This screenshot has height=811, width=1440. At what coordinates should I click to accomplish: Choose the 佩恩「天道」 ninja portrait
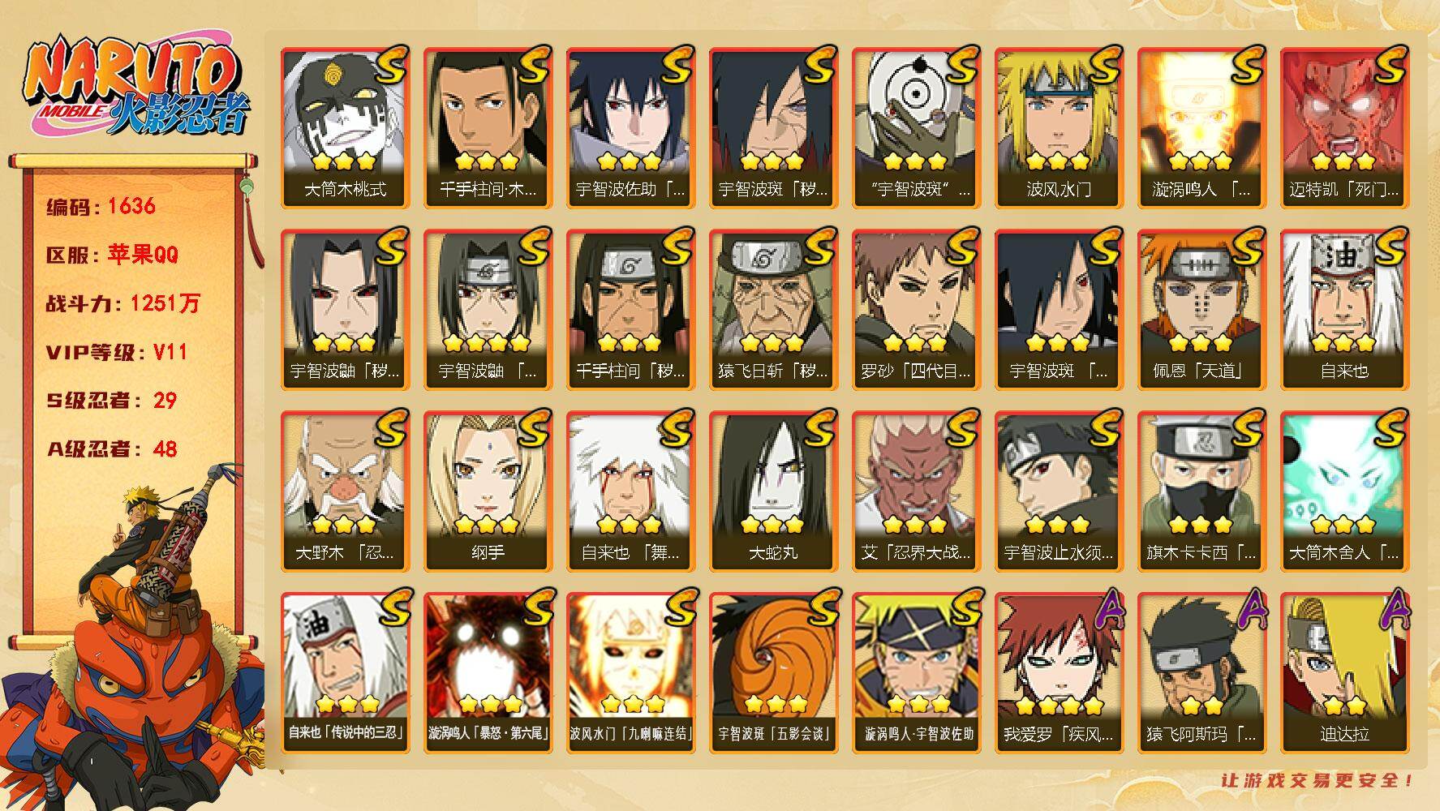pyautogui.click(x=1201, y=310)
